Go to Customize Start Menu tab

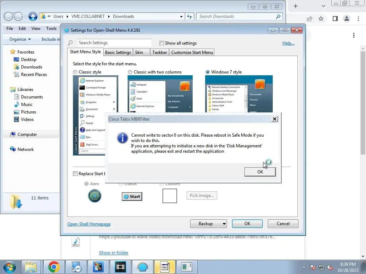click(192, 52)
